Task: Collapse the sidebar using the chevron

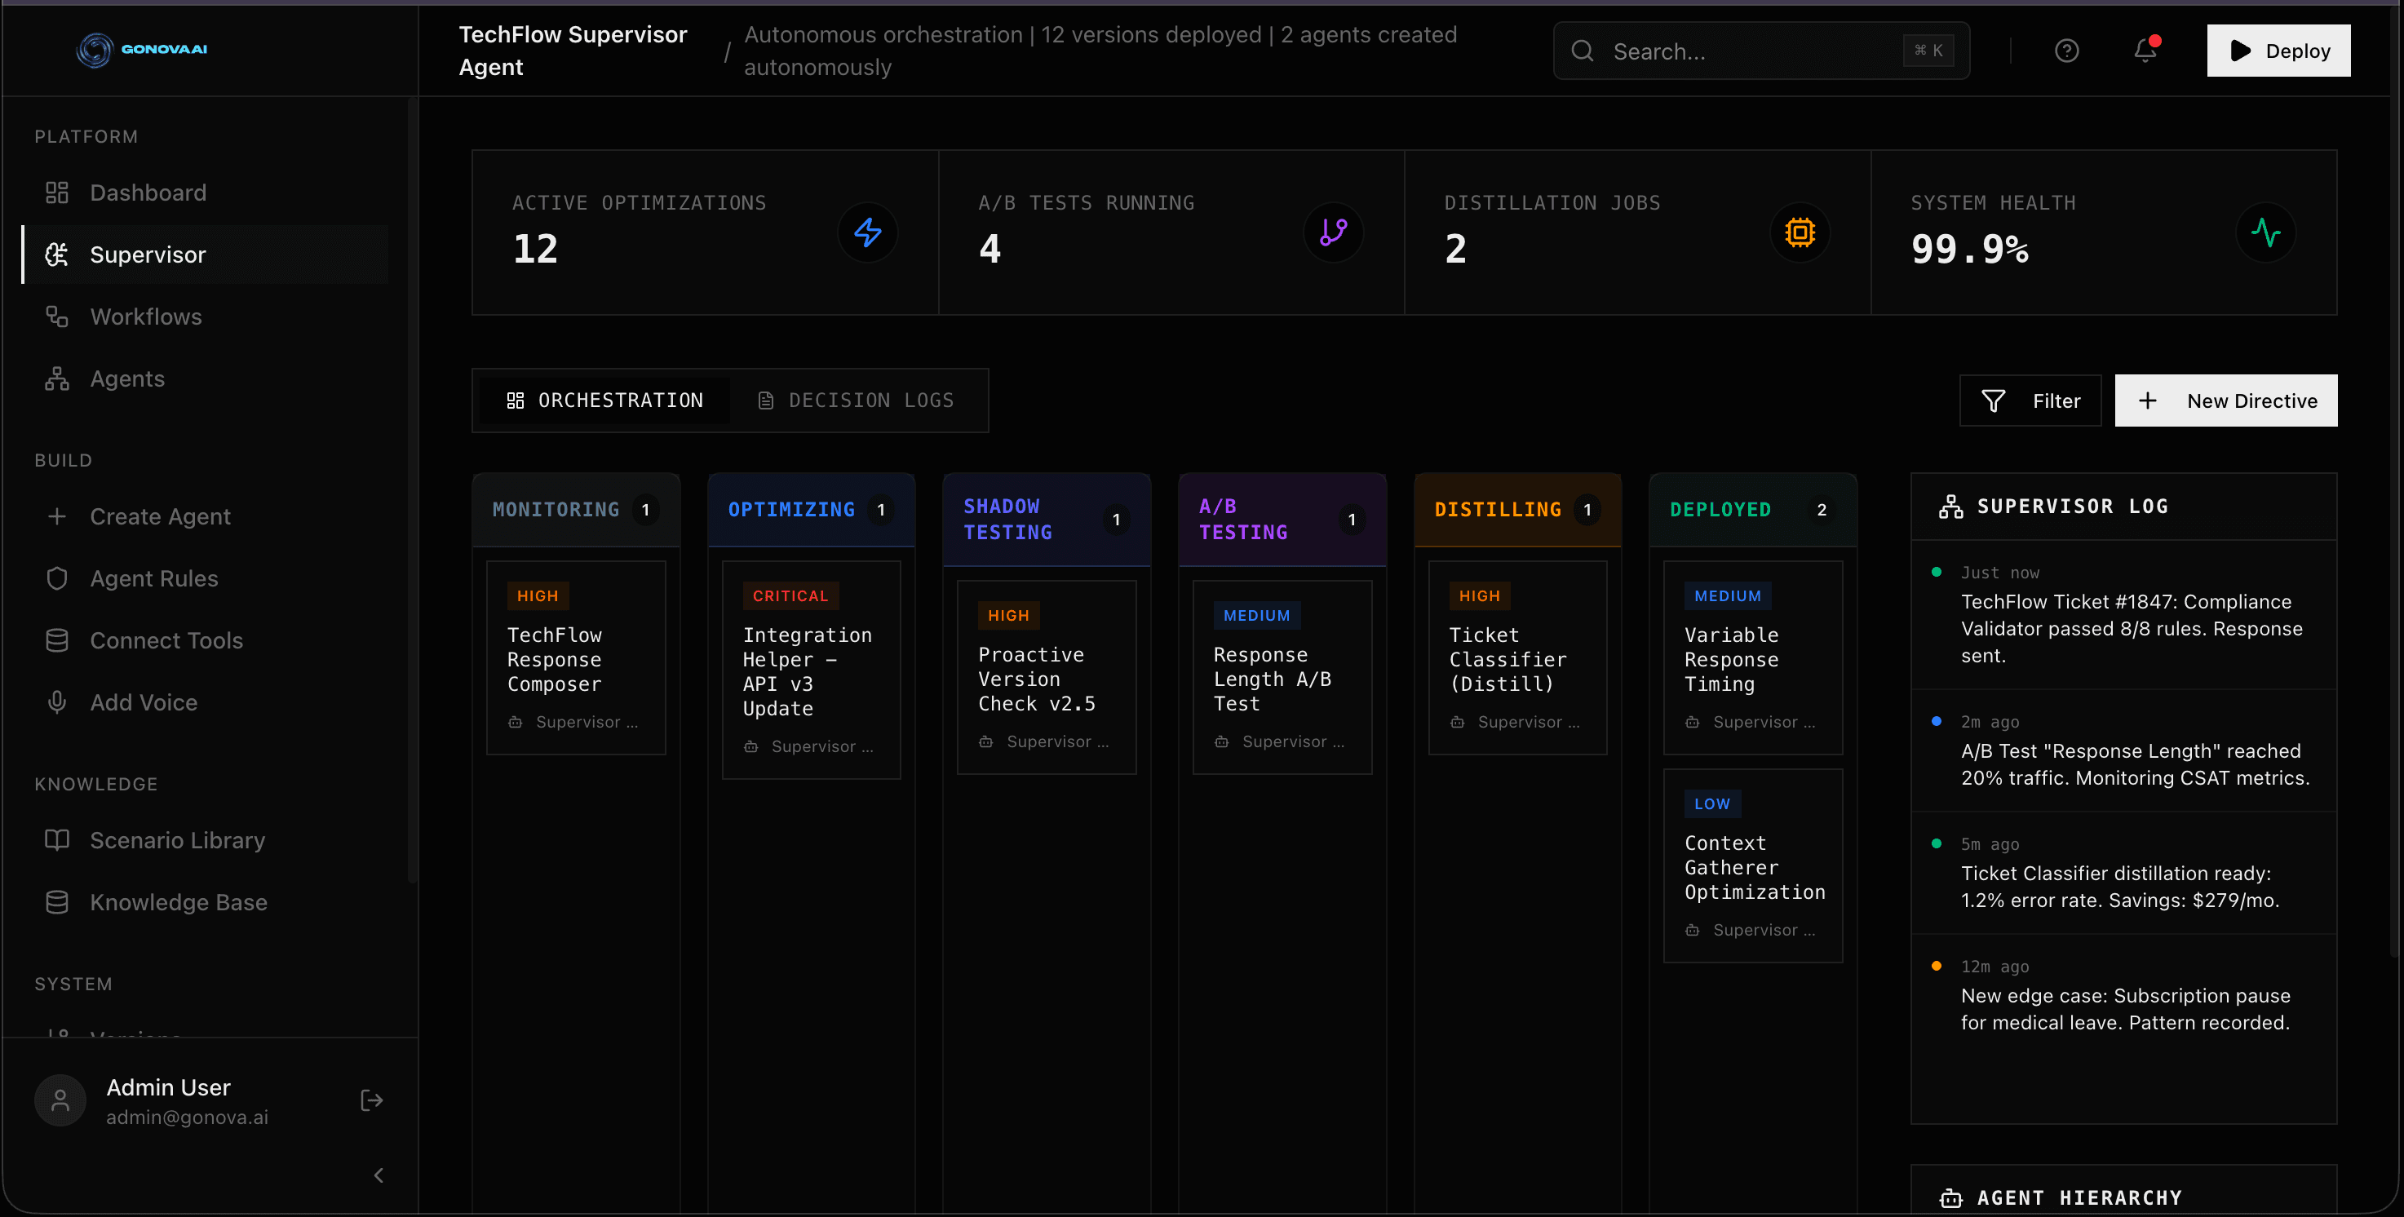Action: [378, 1175]
